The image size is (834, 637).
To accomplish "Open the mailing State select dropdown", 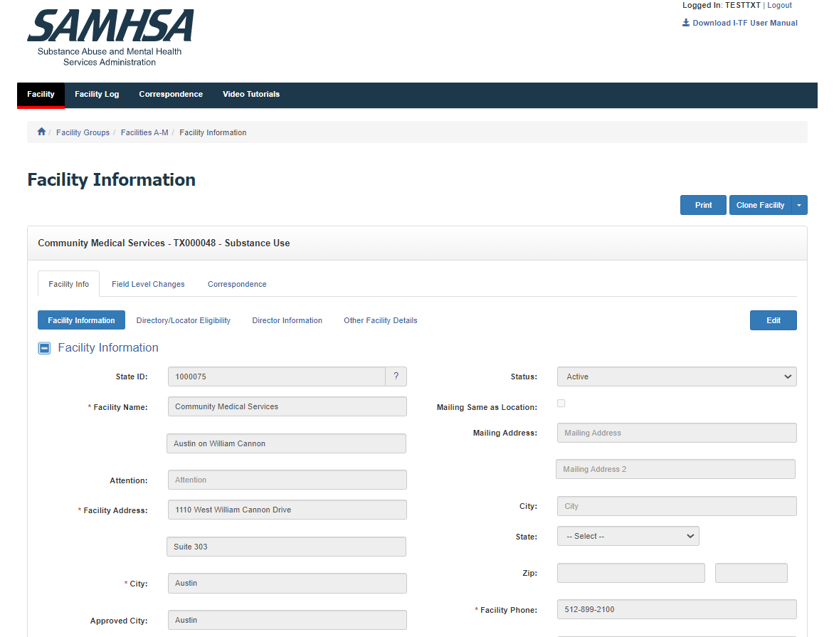I will click(x=628, y=536).
